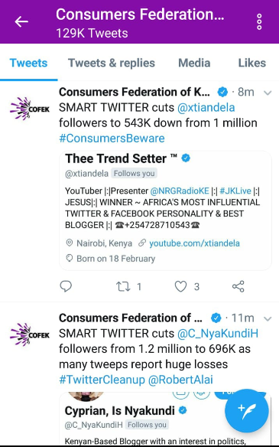
Task: Open Thee Trend Setter quoted profile card
Action: 165,210
